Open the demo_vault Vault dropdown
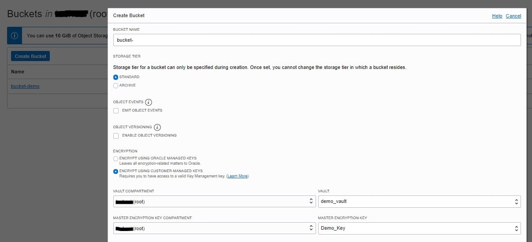532x242 pixels. (x=419, y=202)
